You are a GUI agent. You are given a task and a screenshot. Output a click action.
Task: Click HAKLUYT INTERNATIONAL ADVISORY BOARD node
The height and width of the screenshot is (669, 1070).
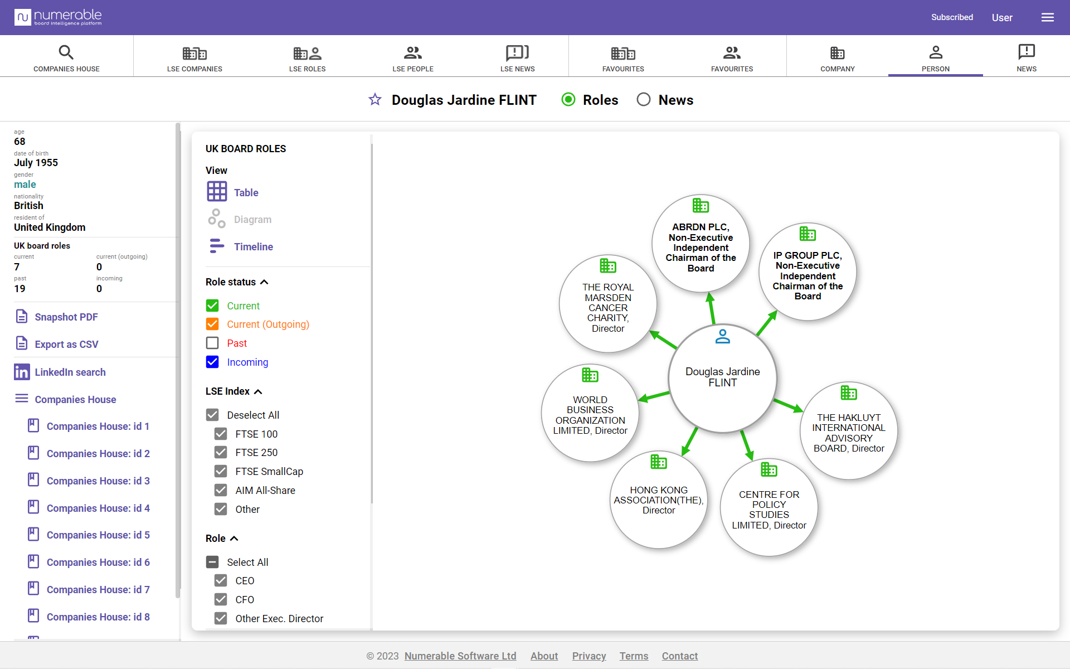point(849,430)
